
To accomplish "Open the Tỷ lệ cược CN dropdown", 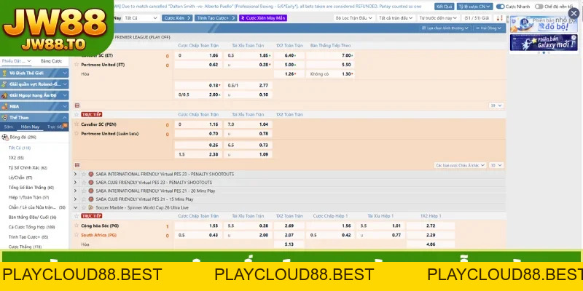I will [x=475, y=7].
